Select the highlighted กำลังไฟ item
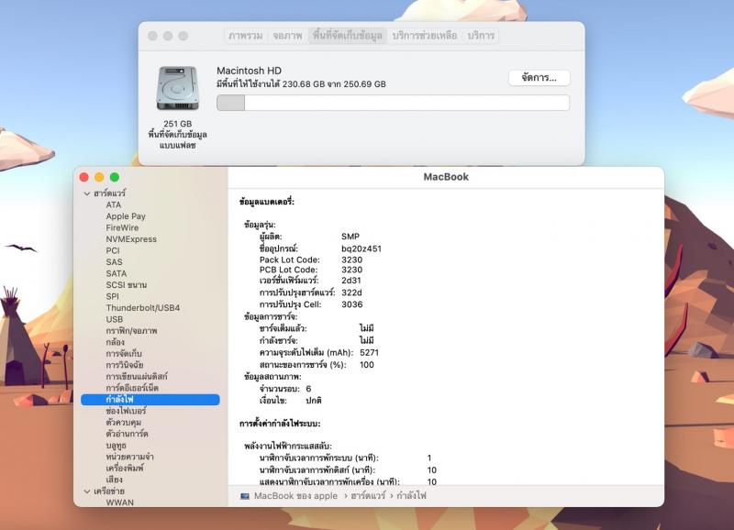The height and width of the screenshot is (530, 734). (x=150, y=400)
